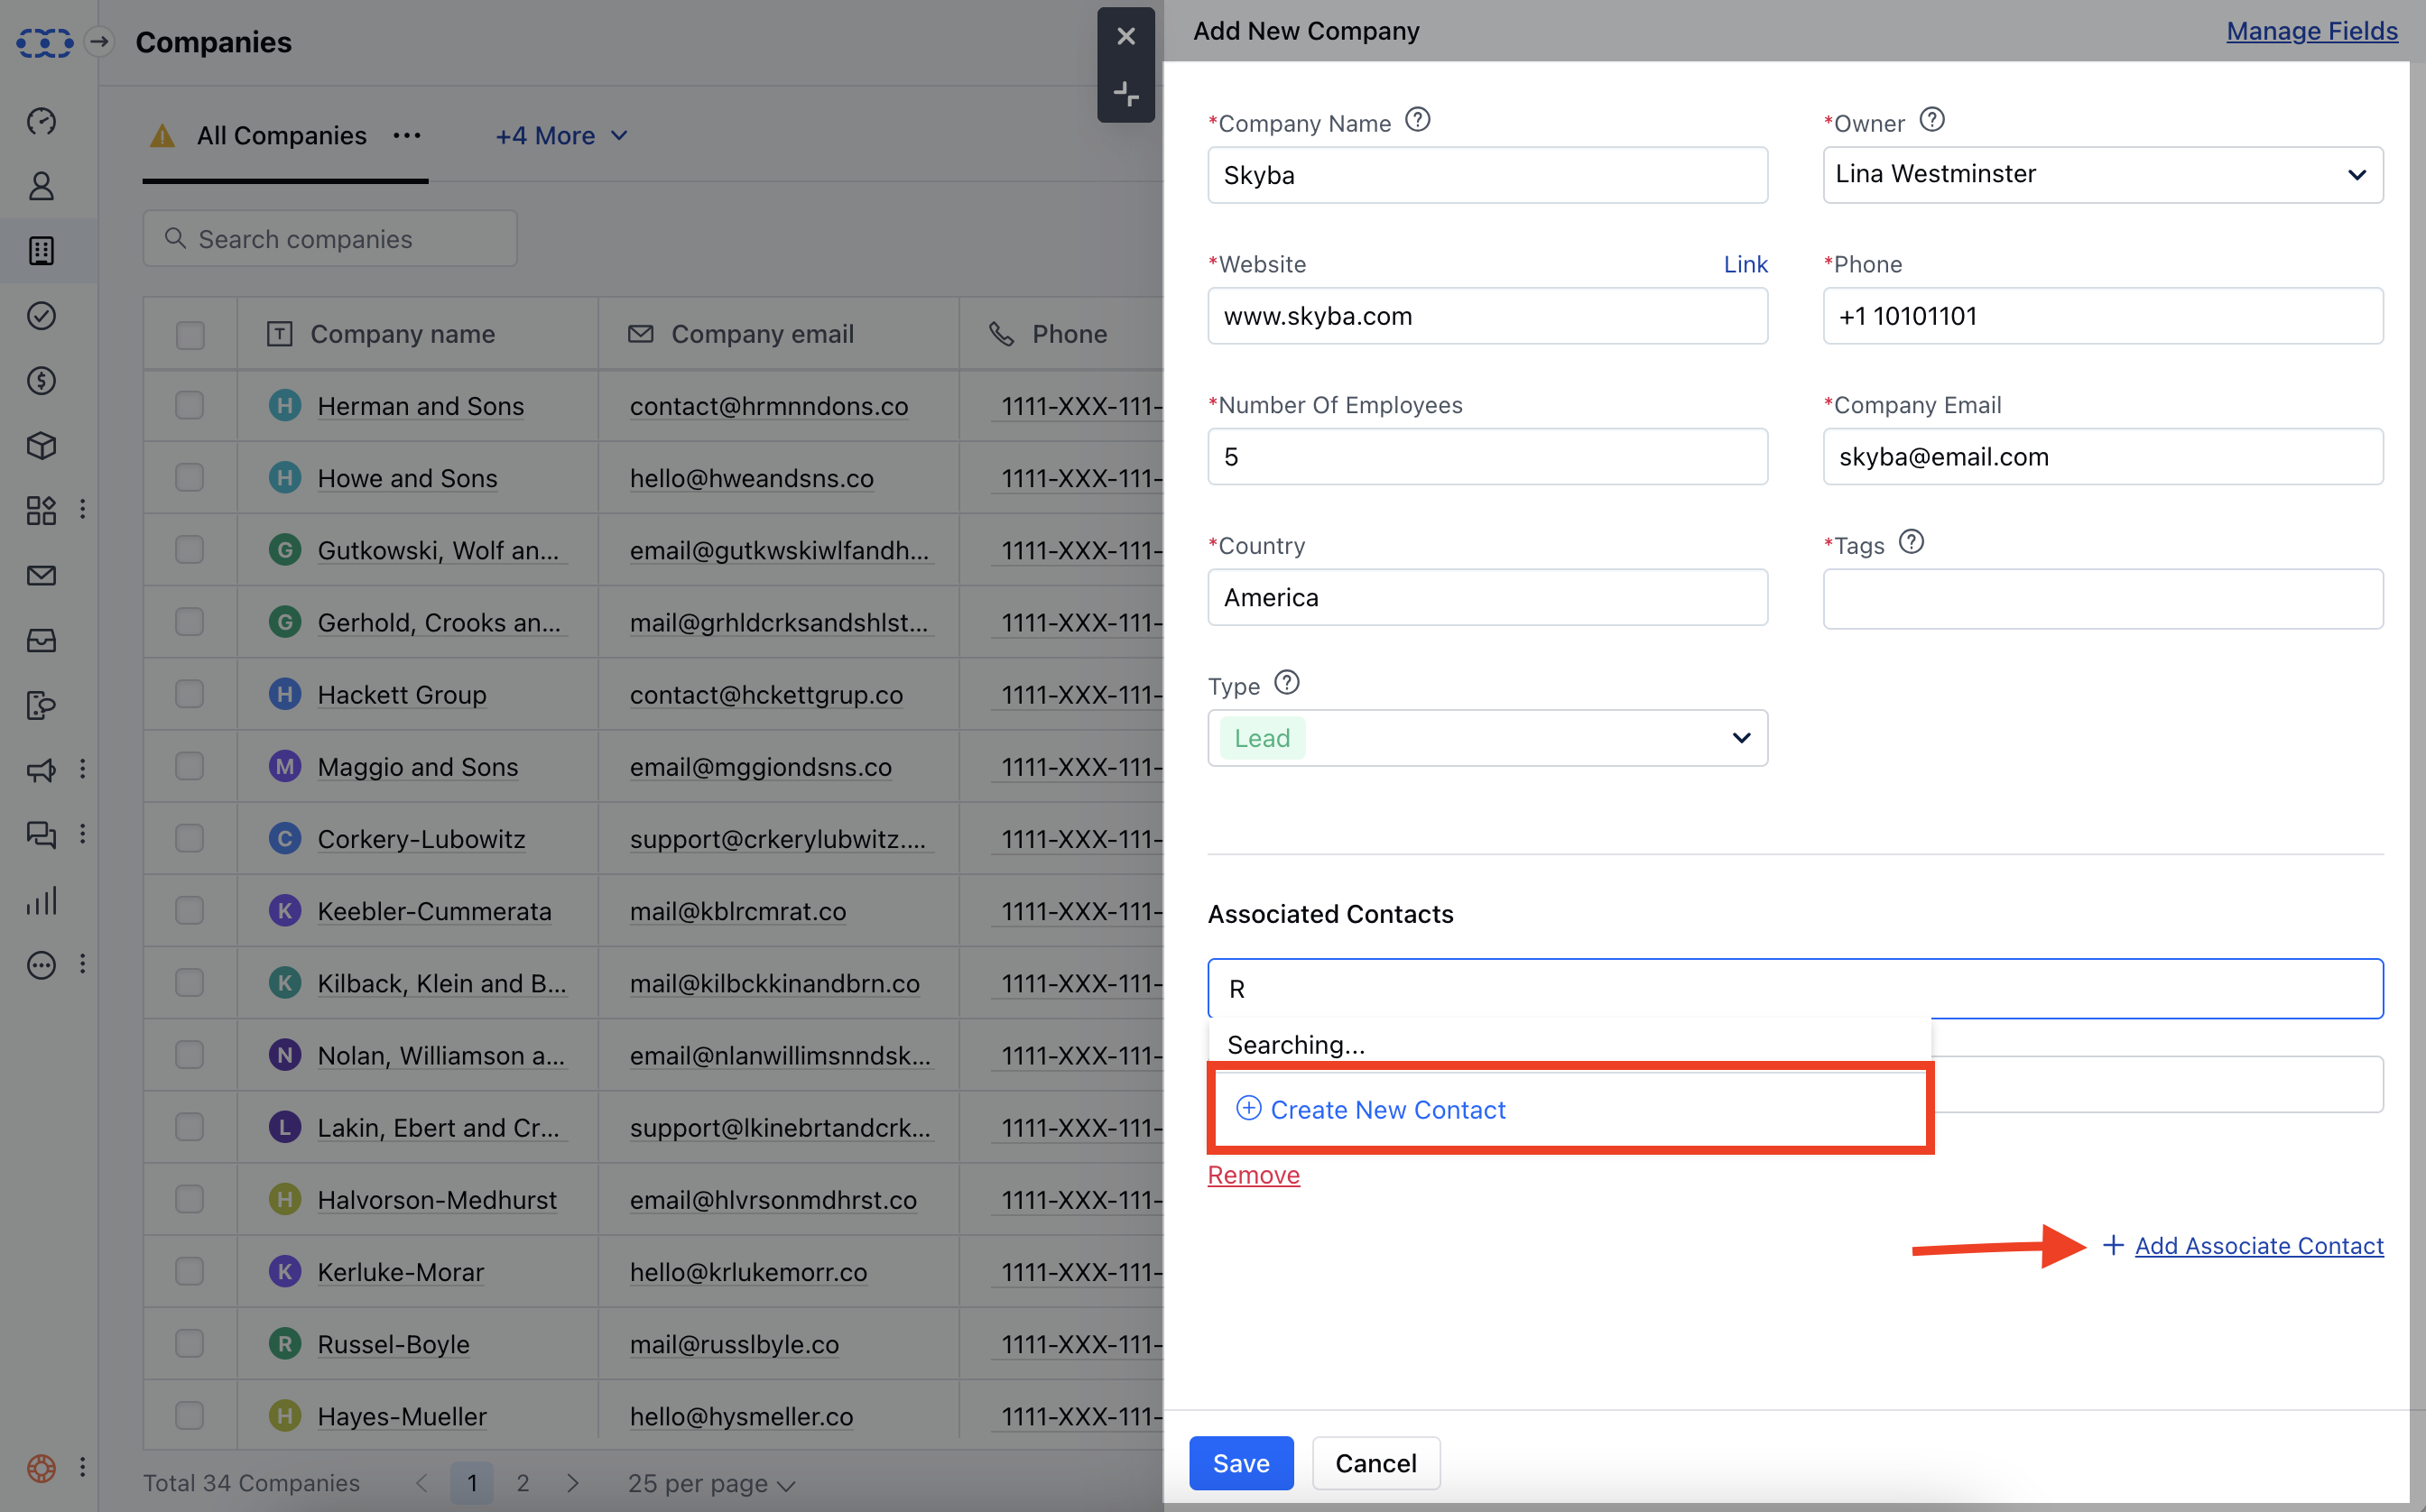Click help icon next to Company Name
This screenshot has height=1512, width=2426.
click(x=1418, y=121)
